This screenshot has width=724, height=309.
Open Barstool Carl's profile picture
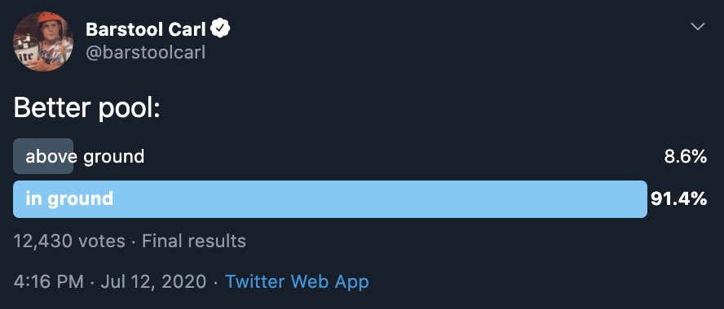point(43,41)
